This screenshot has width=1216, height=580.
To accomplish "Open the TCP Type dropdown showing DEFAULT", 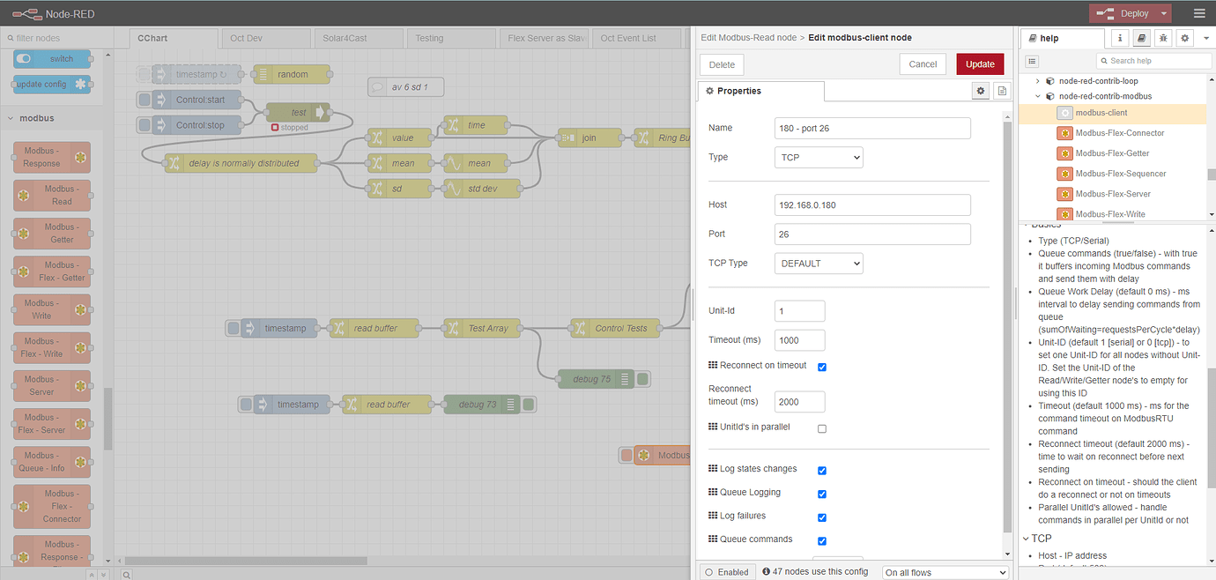I will click(x=818, y=263).
